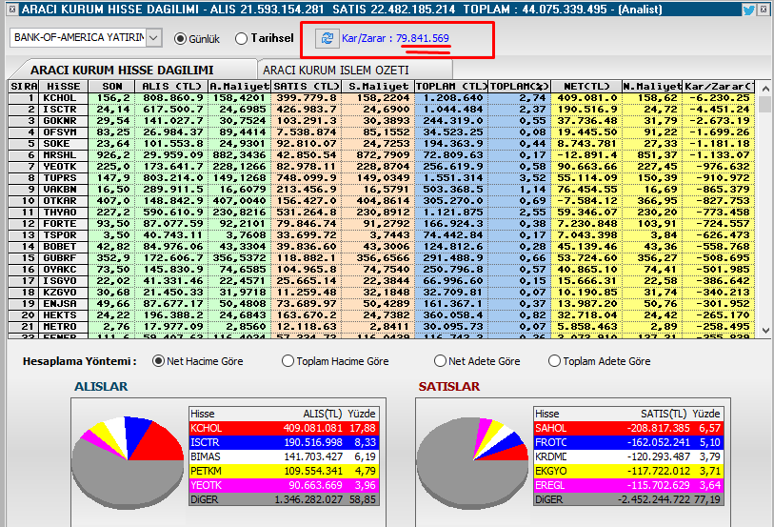The height and width of the screenshot is (527, 774).
Task: Click the magenta EREGL row in SATISLAR legend
Action: (x=628, y=485)
